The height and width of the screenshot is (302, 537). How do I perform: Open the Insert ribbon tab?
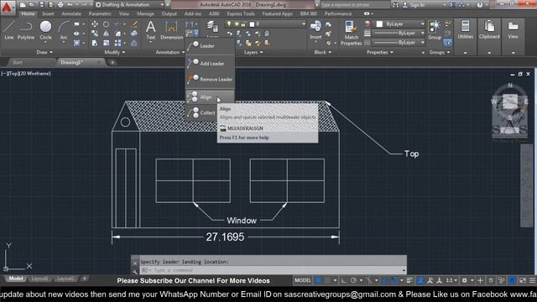point(48,13)
